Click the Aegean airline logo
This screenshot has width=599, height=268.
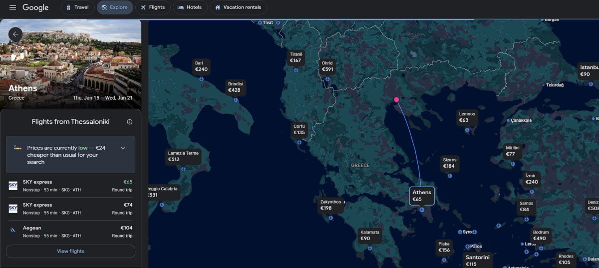pos(13,231)
